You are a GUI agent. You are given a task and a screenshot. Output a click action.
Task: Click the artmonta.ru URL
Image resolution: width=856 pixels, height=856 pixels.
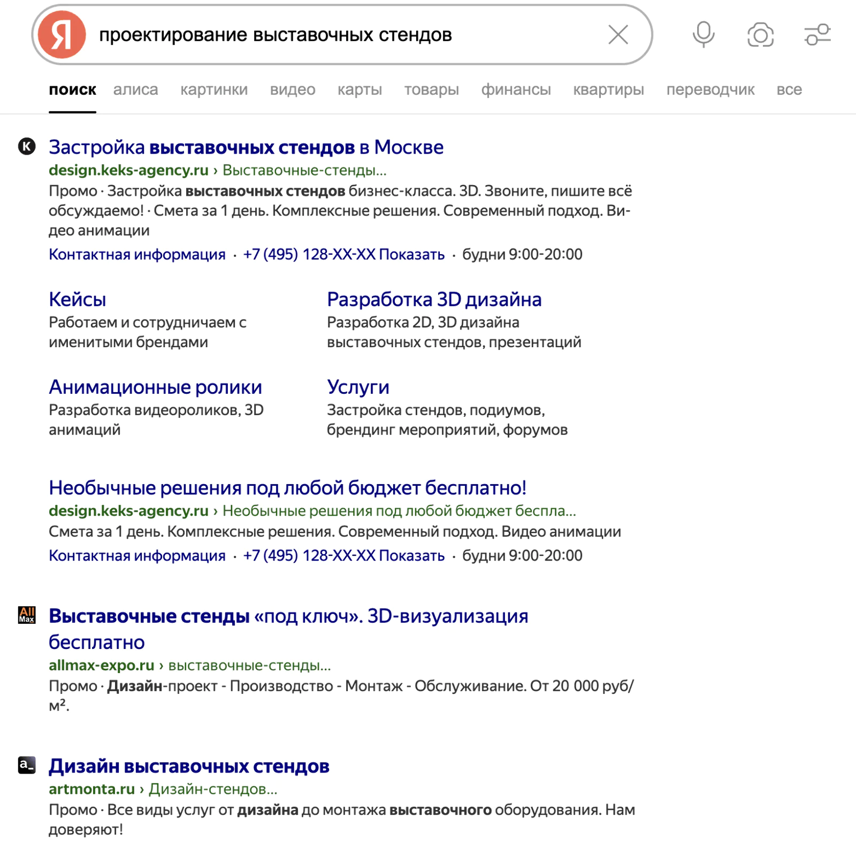(91, 789)
